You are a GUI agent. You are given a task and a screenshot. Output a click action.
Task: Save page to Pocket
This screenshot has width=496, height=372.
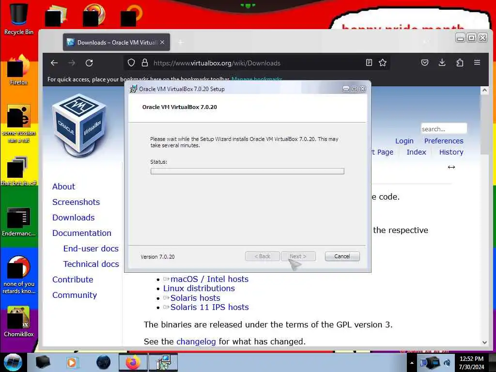pyautogui.click(x=425, y=62)
